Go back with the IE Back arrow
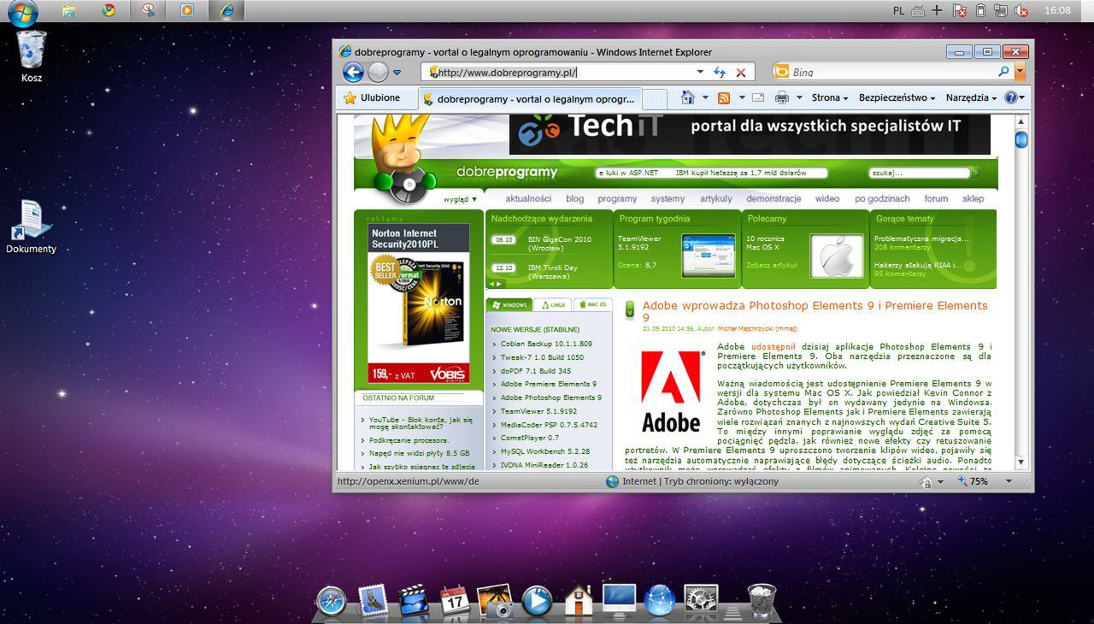The width and height of the screenshot is (1094, 624). click(x=353, y=73)
